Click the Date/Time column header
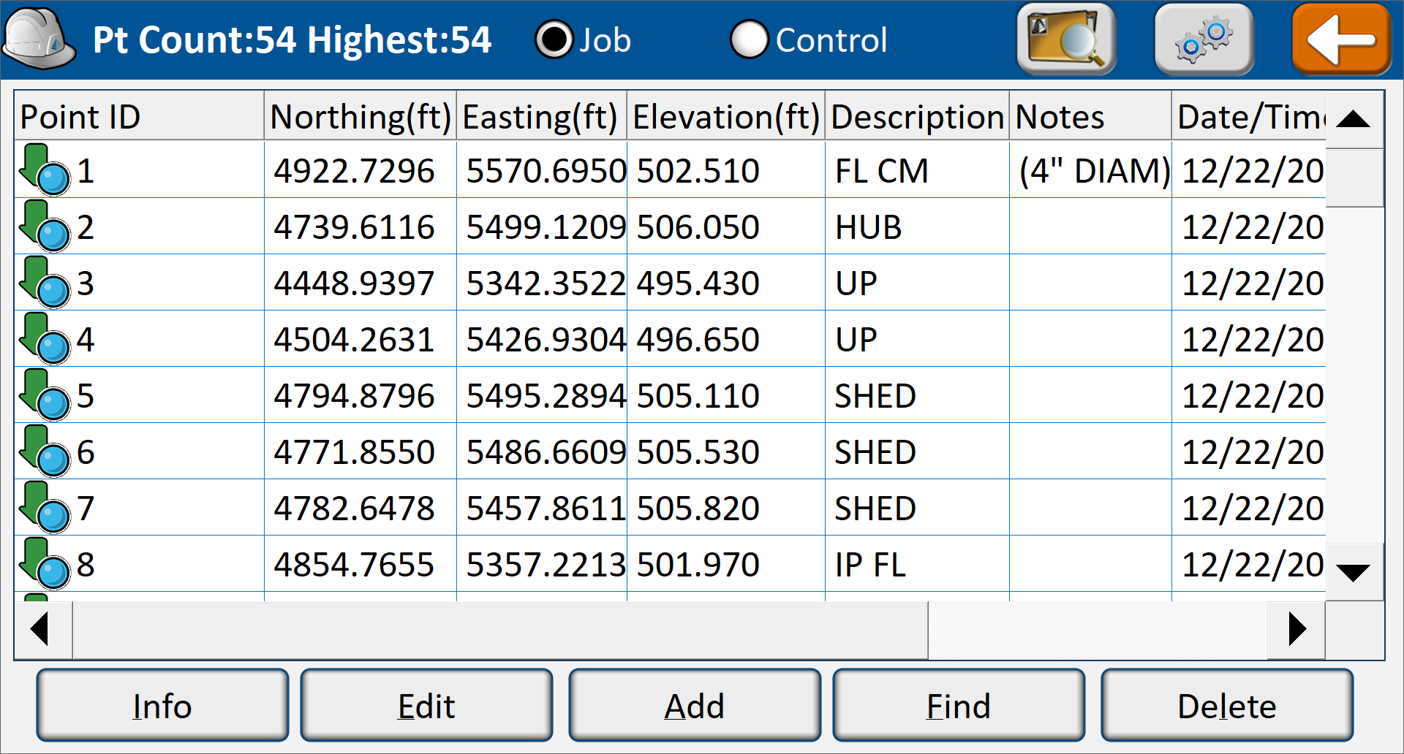The height and width of the screenshot is (754, 1404). click(x=1249, y=115)
